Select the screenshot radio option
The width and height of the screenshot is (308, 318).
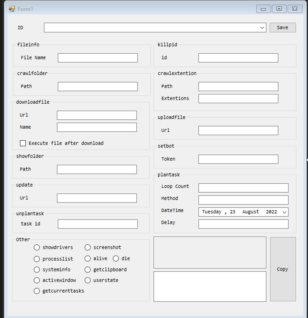coord(88,248)
